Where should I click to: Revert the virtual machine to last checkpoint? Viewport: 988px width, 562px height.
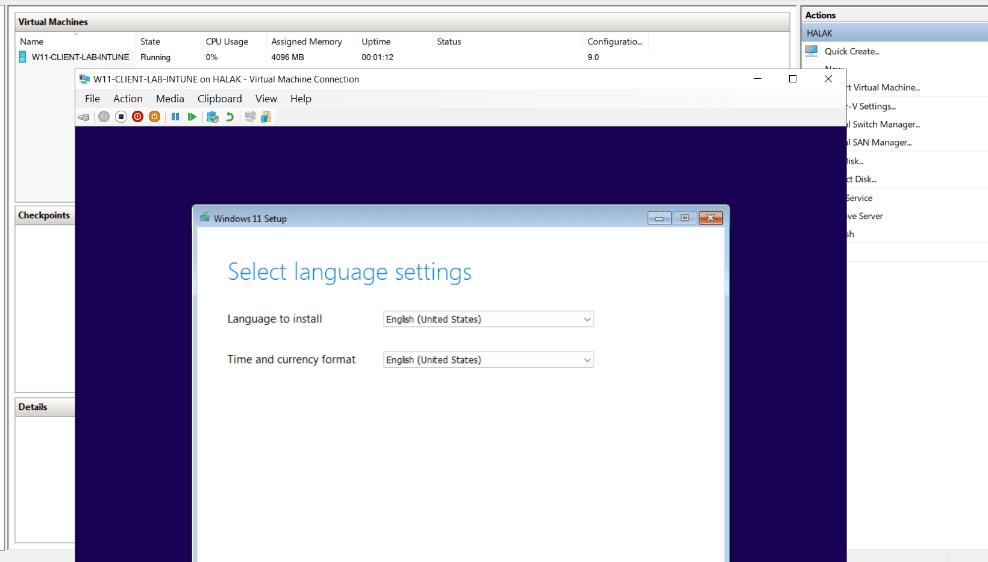point(230,117)
